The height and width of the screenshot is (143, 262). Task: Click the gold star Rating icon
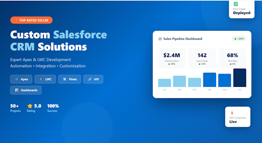pyautogui.click(x=30, y=106)
